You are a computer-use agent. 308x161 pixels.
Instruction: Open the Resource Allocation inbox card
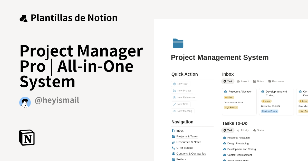pyautogui.click(x=239, y=101)
